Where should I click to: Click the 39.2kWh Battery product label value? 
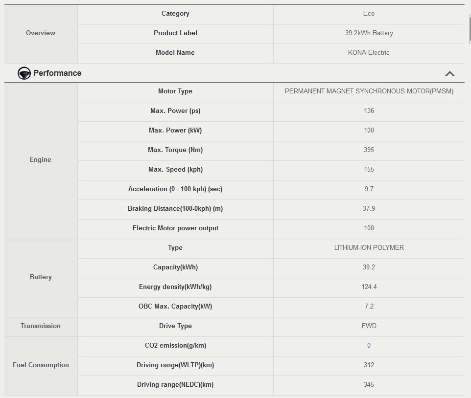369,33
